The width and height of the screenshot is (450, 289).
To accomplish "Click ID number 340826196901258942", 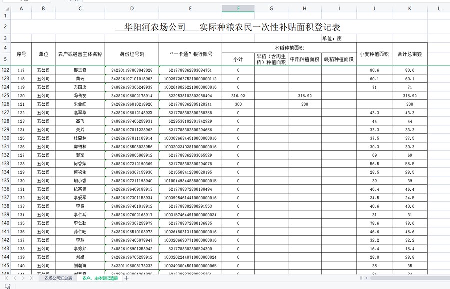I will point(132,249).
